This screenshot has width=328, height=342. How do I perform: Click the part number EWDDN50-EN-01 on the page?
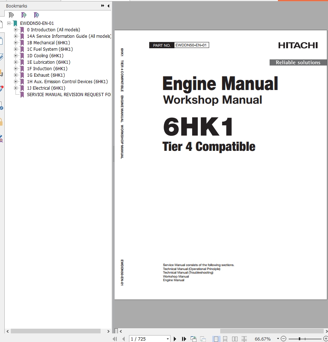point(191,45)
